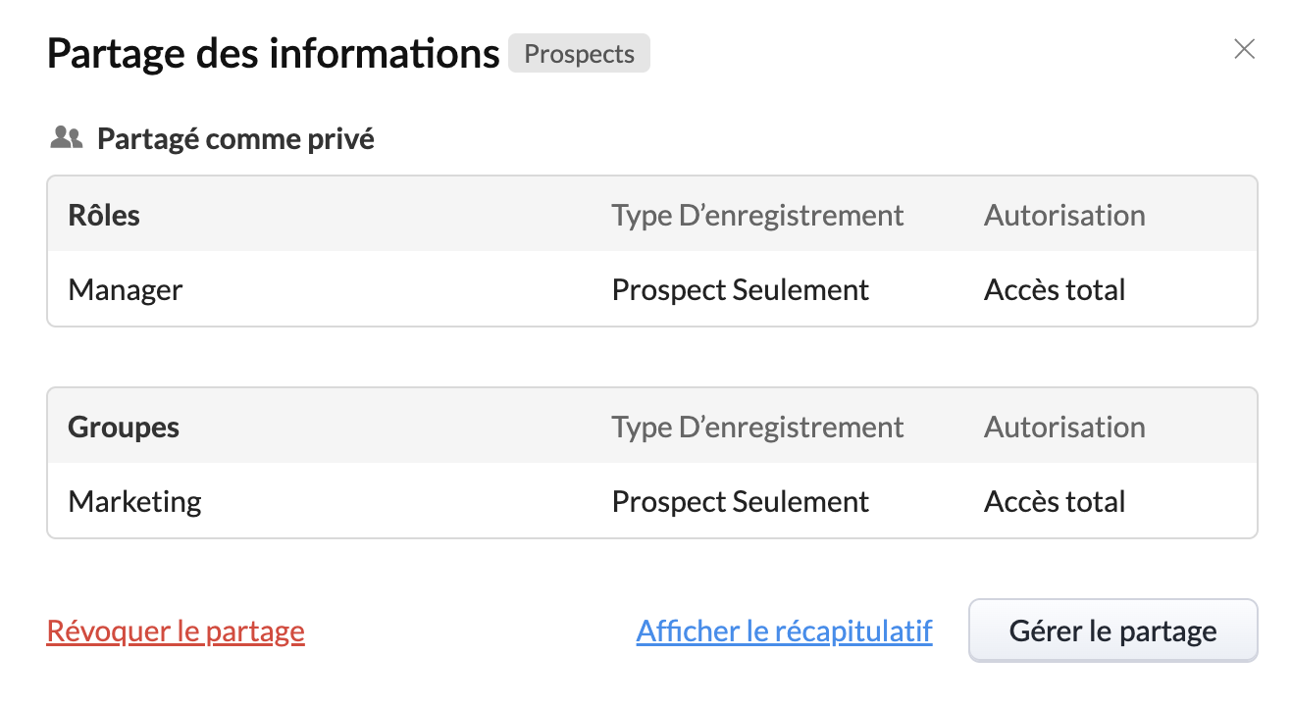This screenshot has width=1291, height=706.
Task: Click Autorisation header in Rôles table
Action: tap(1063, 215)
